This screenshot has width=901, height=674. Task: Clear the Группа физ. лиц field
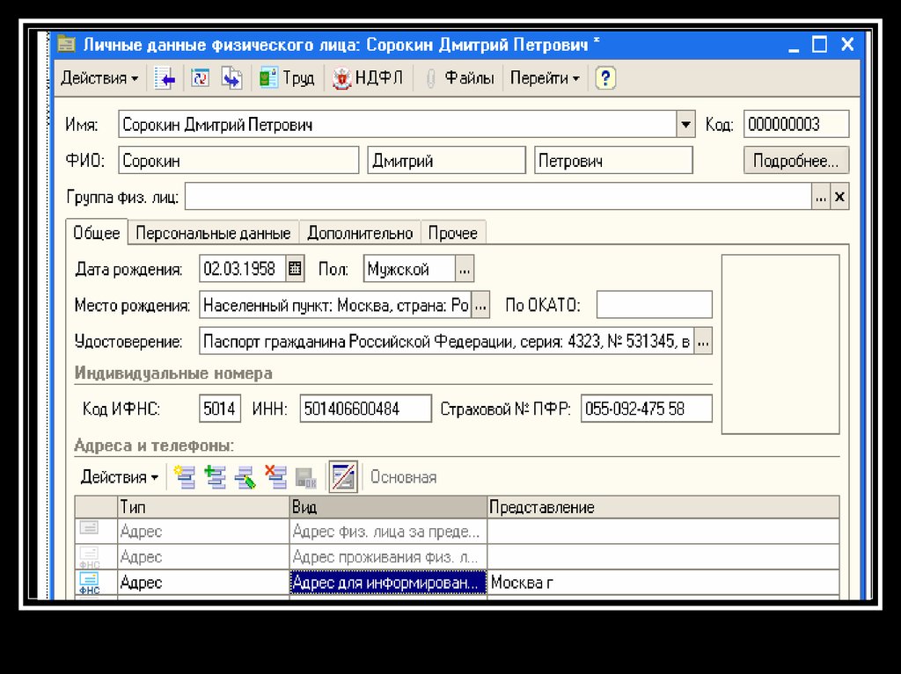click(839, 198)
